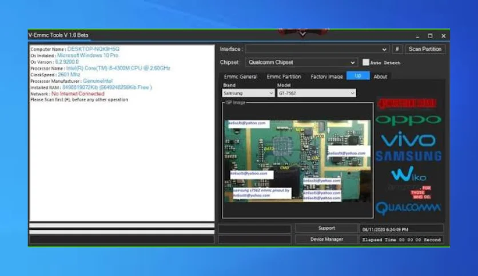Click the Processor Name line in the log
Image resolution: width=478 pixels, height=276 pixels.
coord(100,68)
